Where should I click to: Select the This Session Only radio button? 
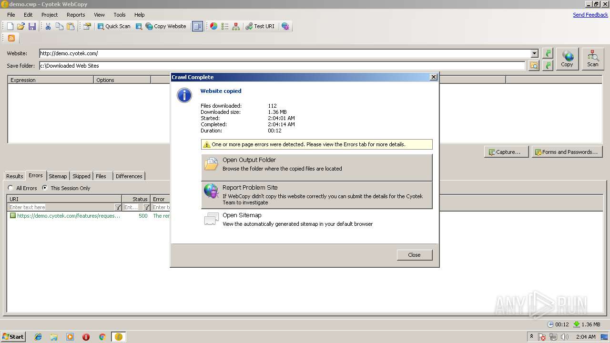click(x=45, y=188)
